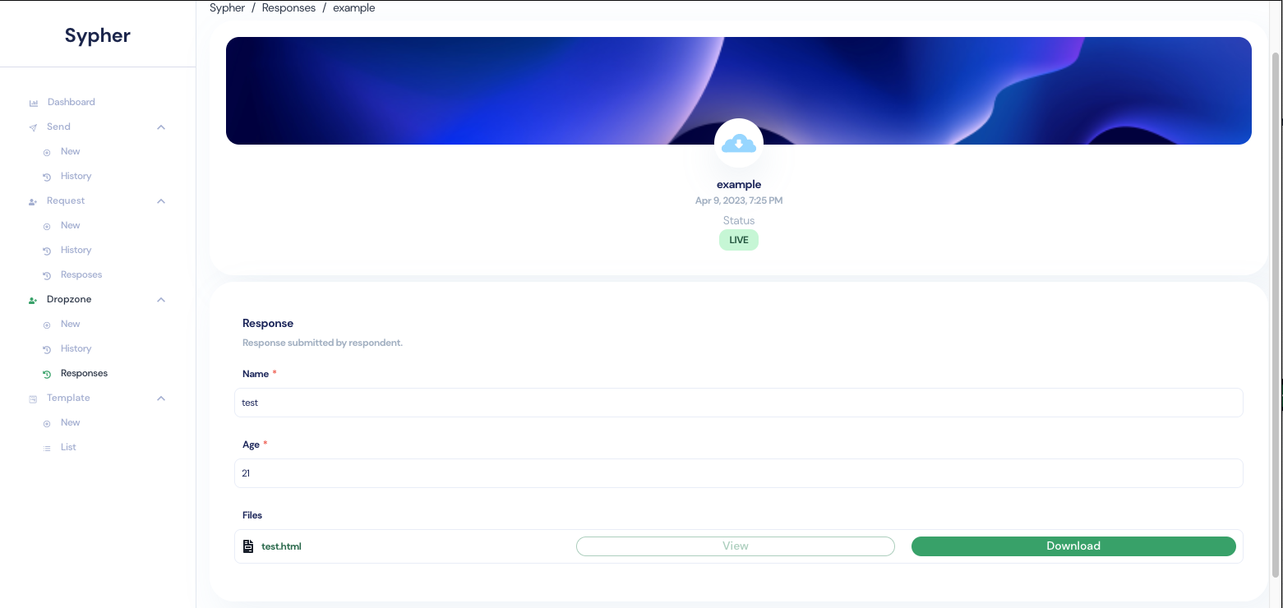1283x608 pixels.
Task: Open History under Send
Action: click(x=76, y=176)
